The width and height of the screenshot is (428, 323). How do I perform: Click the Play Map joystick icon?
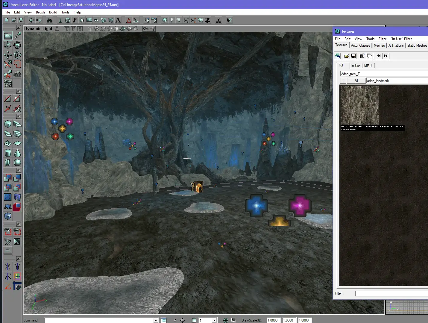tap(218, 20)
